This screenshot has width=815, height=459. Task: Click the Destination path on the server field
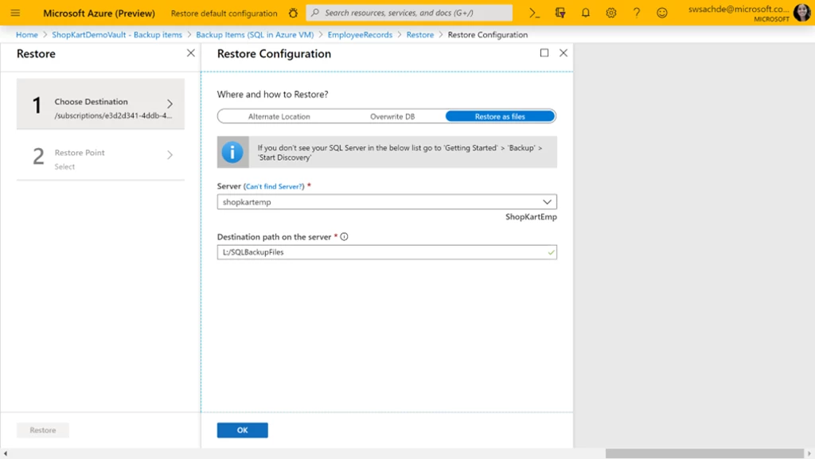click(x=387, y=252)
